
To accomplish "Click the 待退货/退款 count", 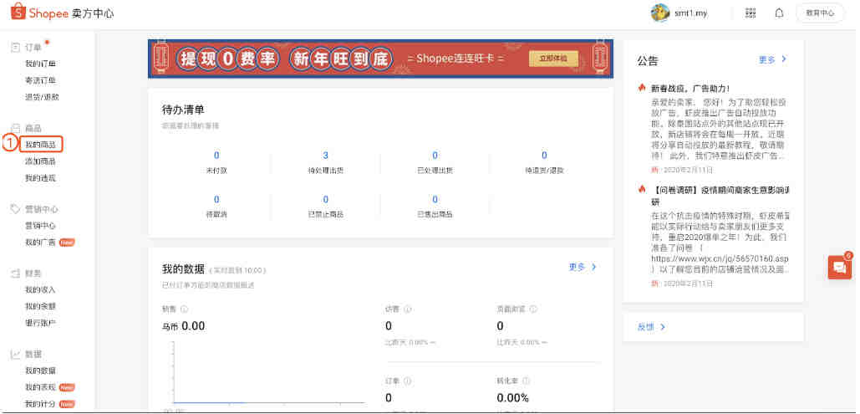I will click(x=544, y=156).
